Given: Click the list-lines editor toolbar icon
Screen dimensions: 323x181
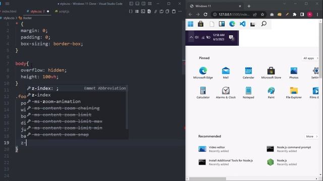Looking at the screenshot, I should point(137,12).
